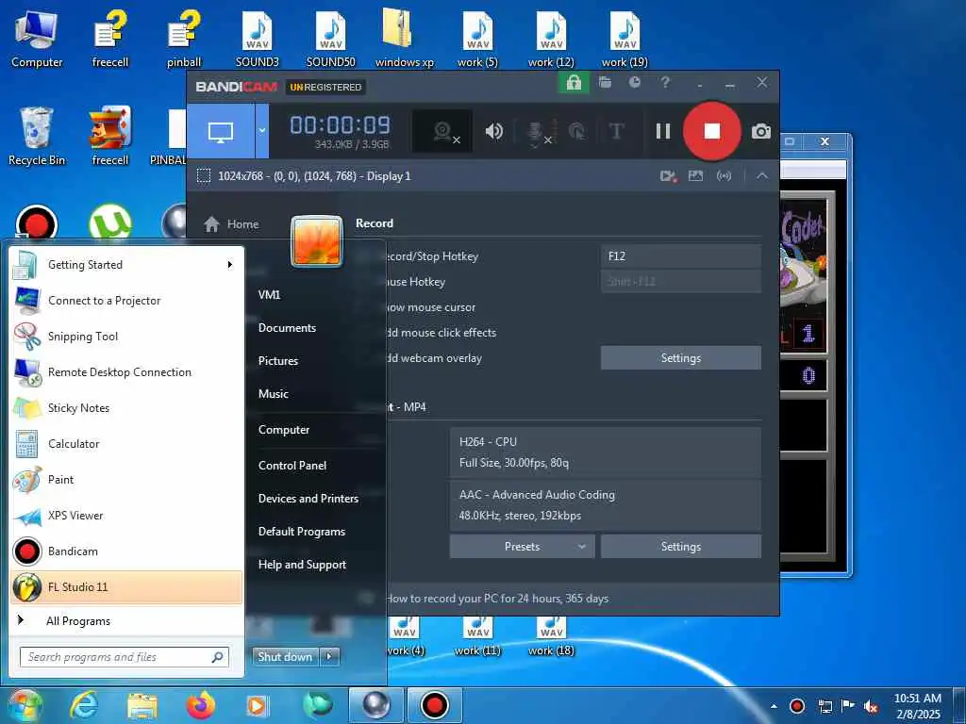
Task: Expand All Programs list
Action: [x=126, y=620]
